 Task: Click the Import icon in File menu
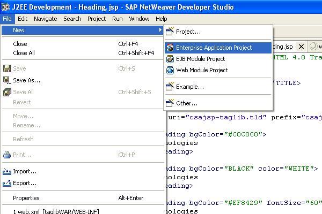click(7, 172)
